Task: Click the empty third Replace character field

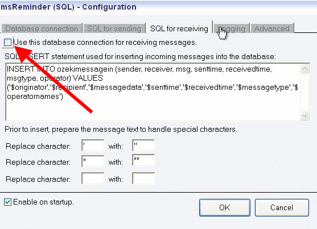Action: point(93,178)
